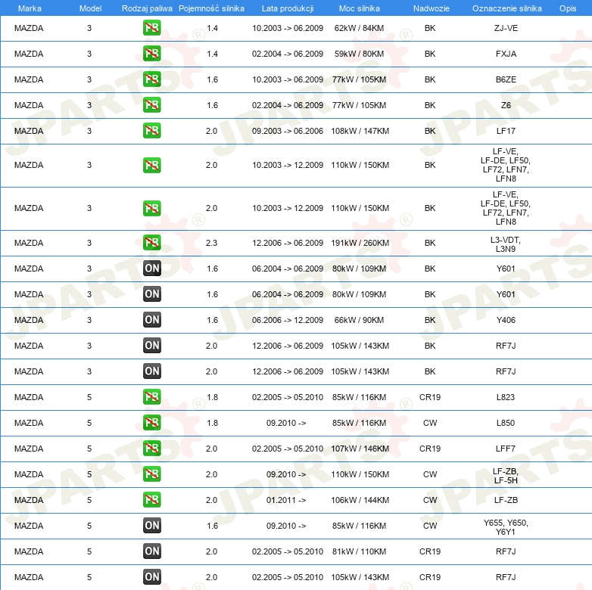Click power value 107kW / 146KM
The height and width of the screenshot is (590, 592).
(360, 448)
